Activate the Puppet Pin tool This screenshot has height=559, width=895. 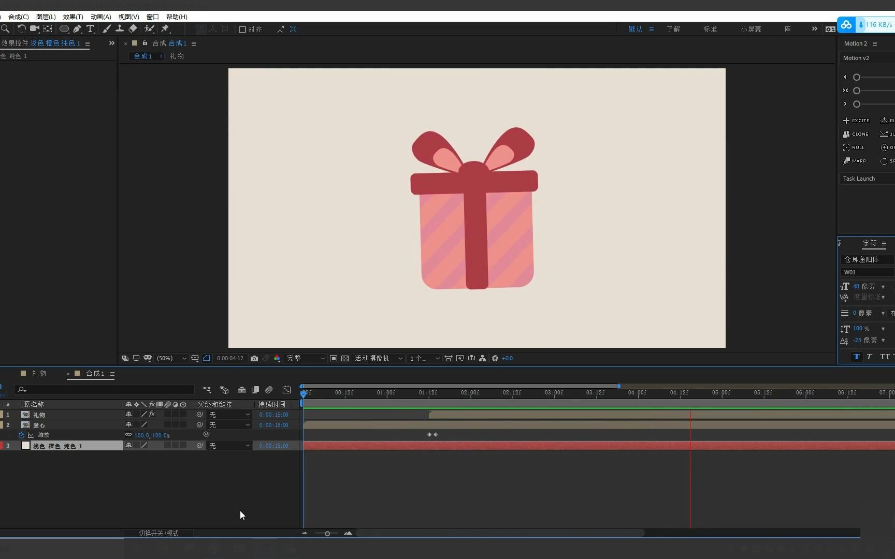[165, 29]
